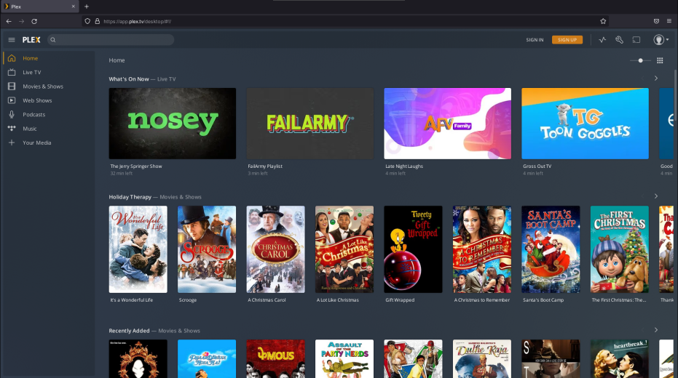
Task: Click the SIGN UP button
Action: click(567, 40)
